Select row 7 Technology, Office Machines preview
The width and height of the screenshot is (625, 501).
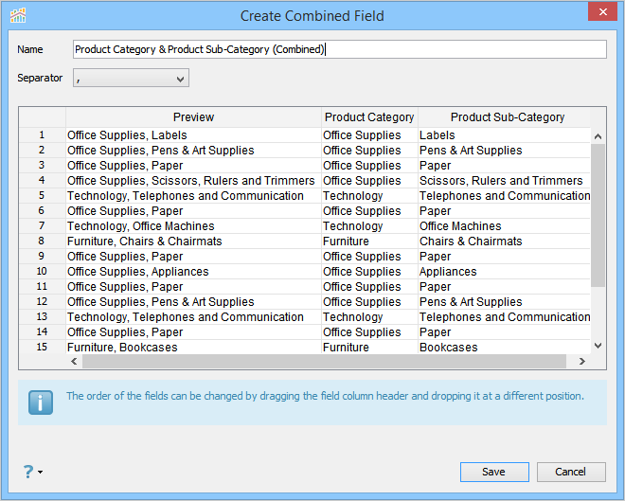[141, 226]
